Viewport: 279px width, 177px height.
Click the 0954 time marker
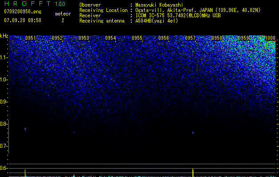tap(110, 38)
